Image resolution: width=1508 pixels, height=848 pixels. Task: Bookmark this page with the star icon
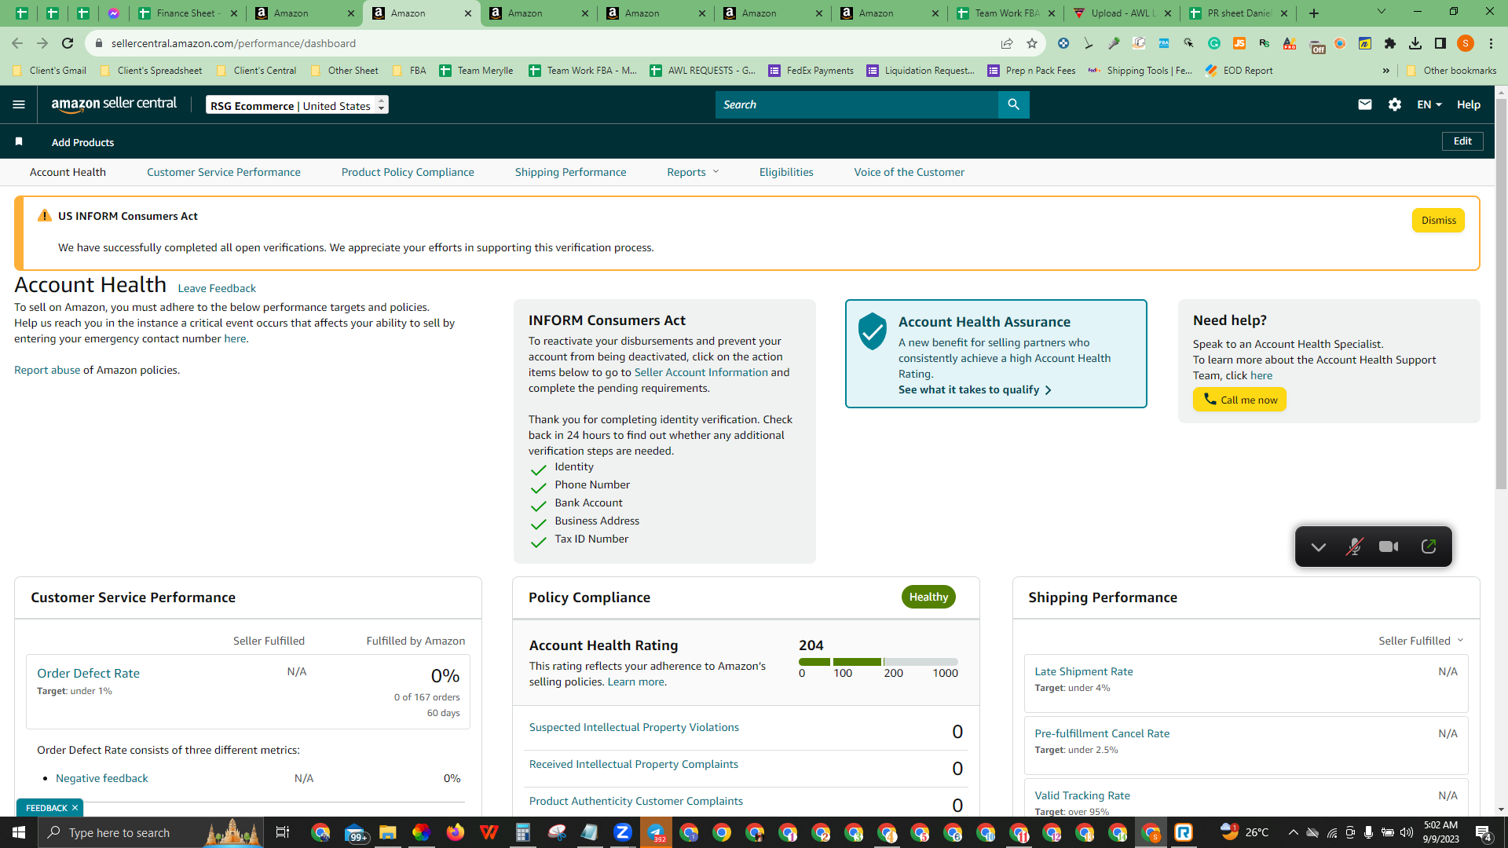click(1032, 43)
